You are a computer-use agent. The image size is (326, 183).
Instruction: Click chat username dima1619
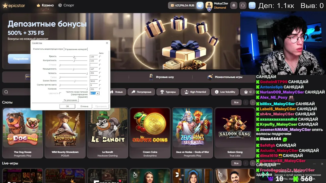269,156
